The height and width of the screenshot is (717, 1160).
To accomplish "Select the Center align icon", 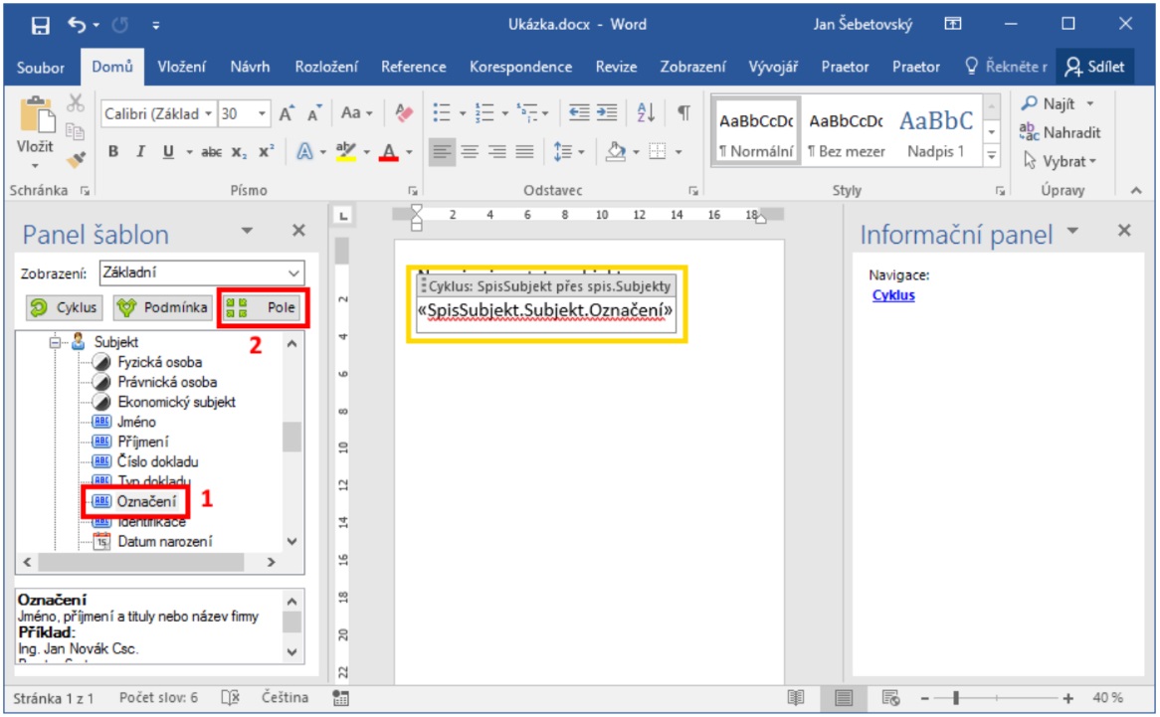I will click(x=469, y=152).
